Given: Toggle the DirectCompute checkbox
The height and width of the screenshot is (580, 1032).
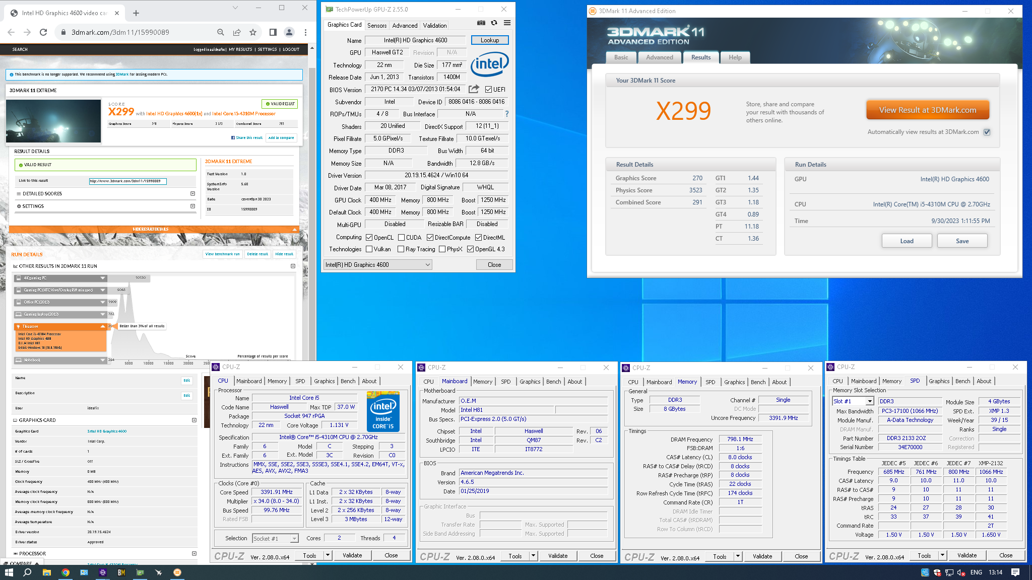Looking at the screenshot, I should pos(430,238).
